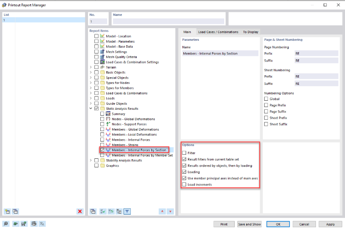Uncheck Members - Internal Forces by Section

pyautogui.click(x=102, y=150)
